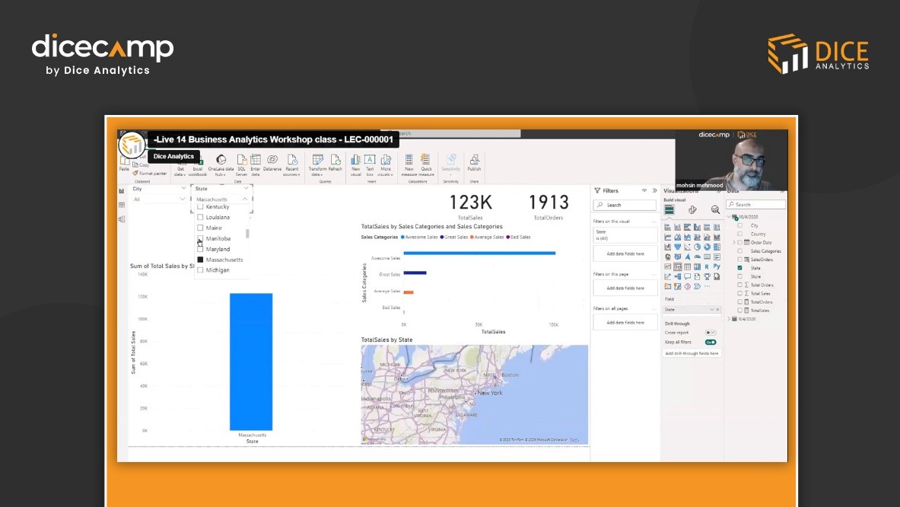
Task: Switch to the Format visual tab
Action: (x=692, y=209)
